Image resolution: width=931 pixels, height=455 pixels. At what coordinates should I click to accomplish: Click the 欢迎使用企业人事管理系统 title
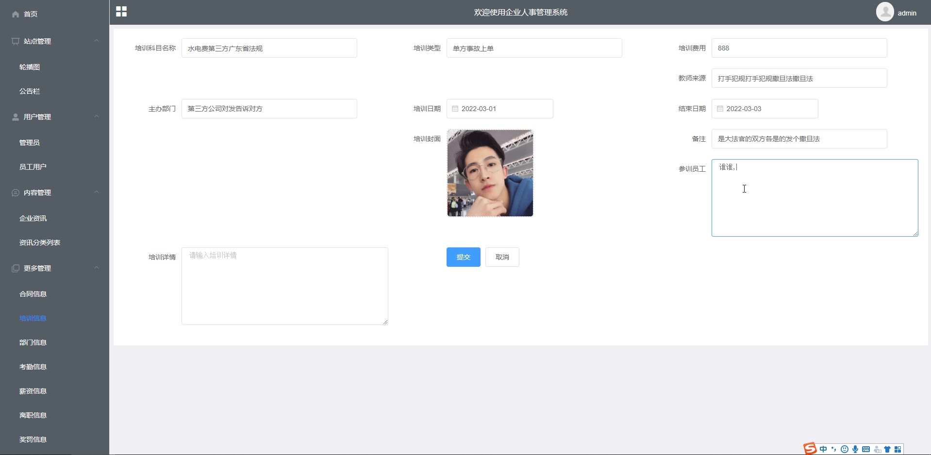point(520,12)
